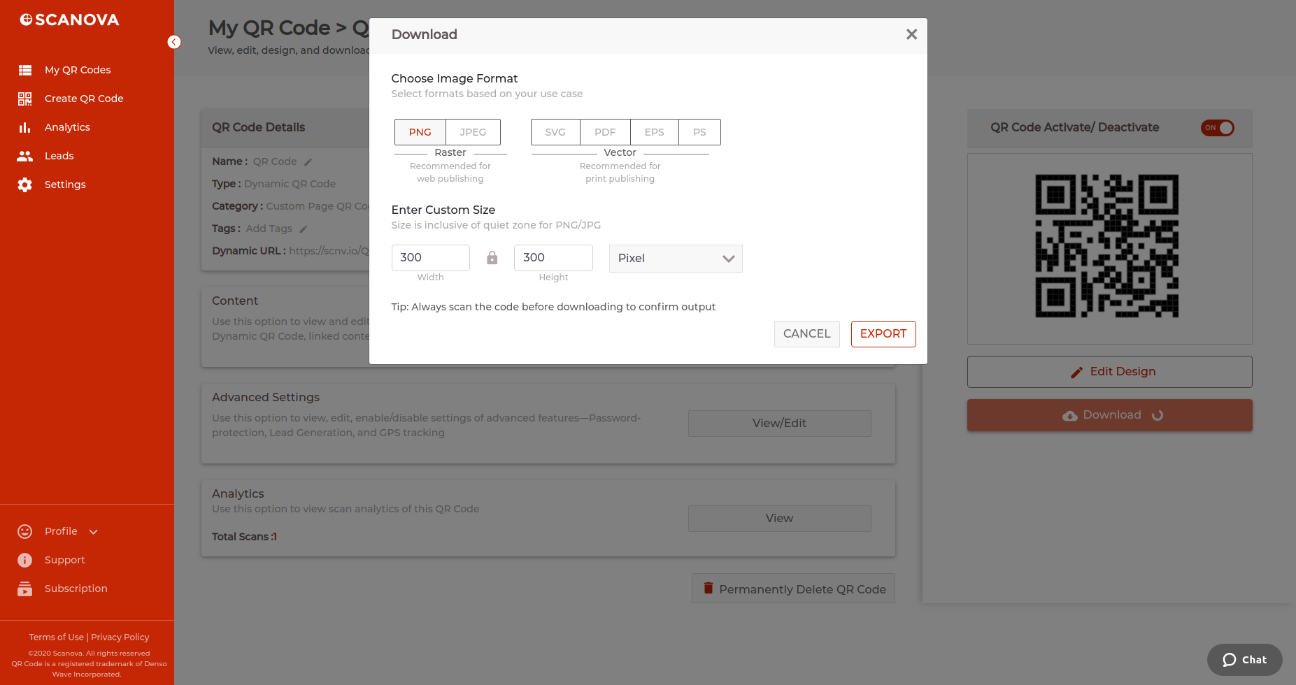
Task: Open the Privacy Policy link
Action: [120, 637]
